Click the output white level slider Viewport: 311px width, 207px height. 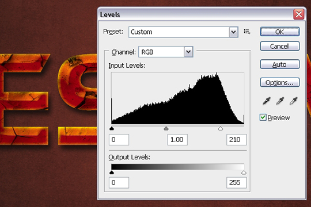[244, 172]
